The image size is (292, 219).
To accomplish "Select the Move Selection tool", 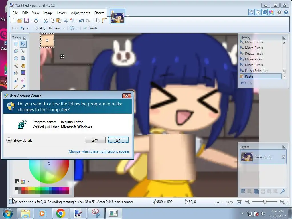I will point(23,51).
